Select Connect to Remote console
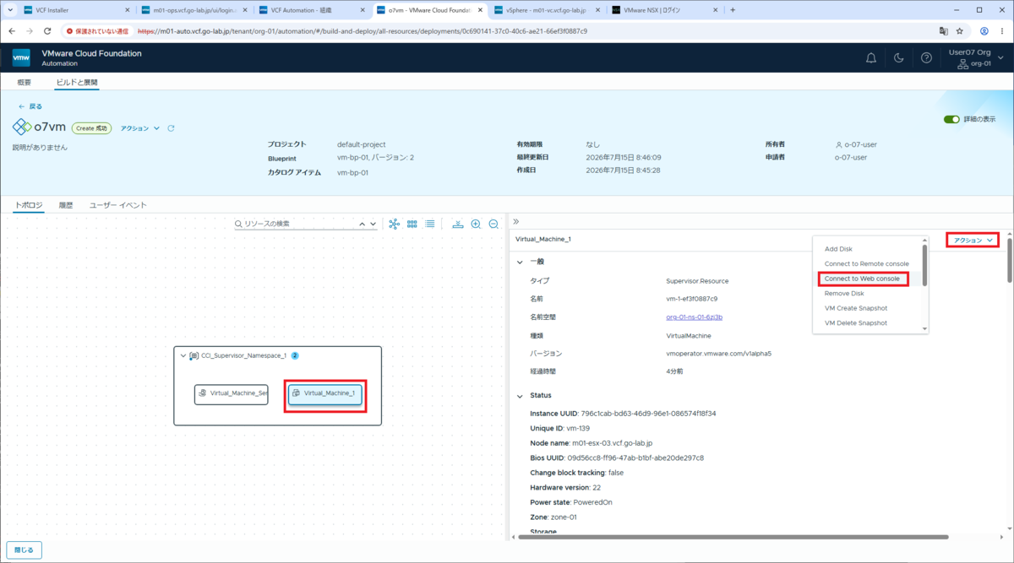The height and width of the screenshot is (563, 1014). [x=866, y=263]
